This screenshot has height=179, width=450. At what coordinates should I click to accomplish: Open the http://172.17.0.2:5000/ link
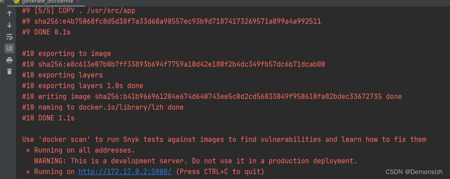125,171
